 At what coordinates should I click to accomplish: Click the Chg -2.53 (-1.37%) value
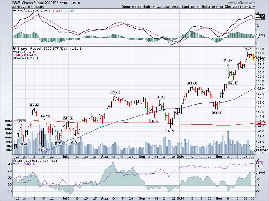pos(238,7)
